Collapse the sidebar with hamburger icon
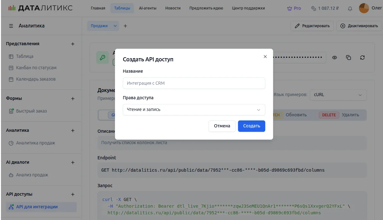The width and height of the screenshot is (383, 220). pyautogui.click(x=11, y=26)
